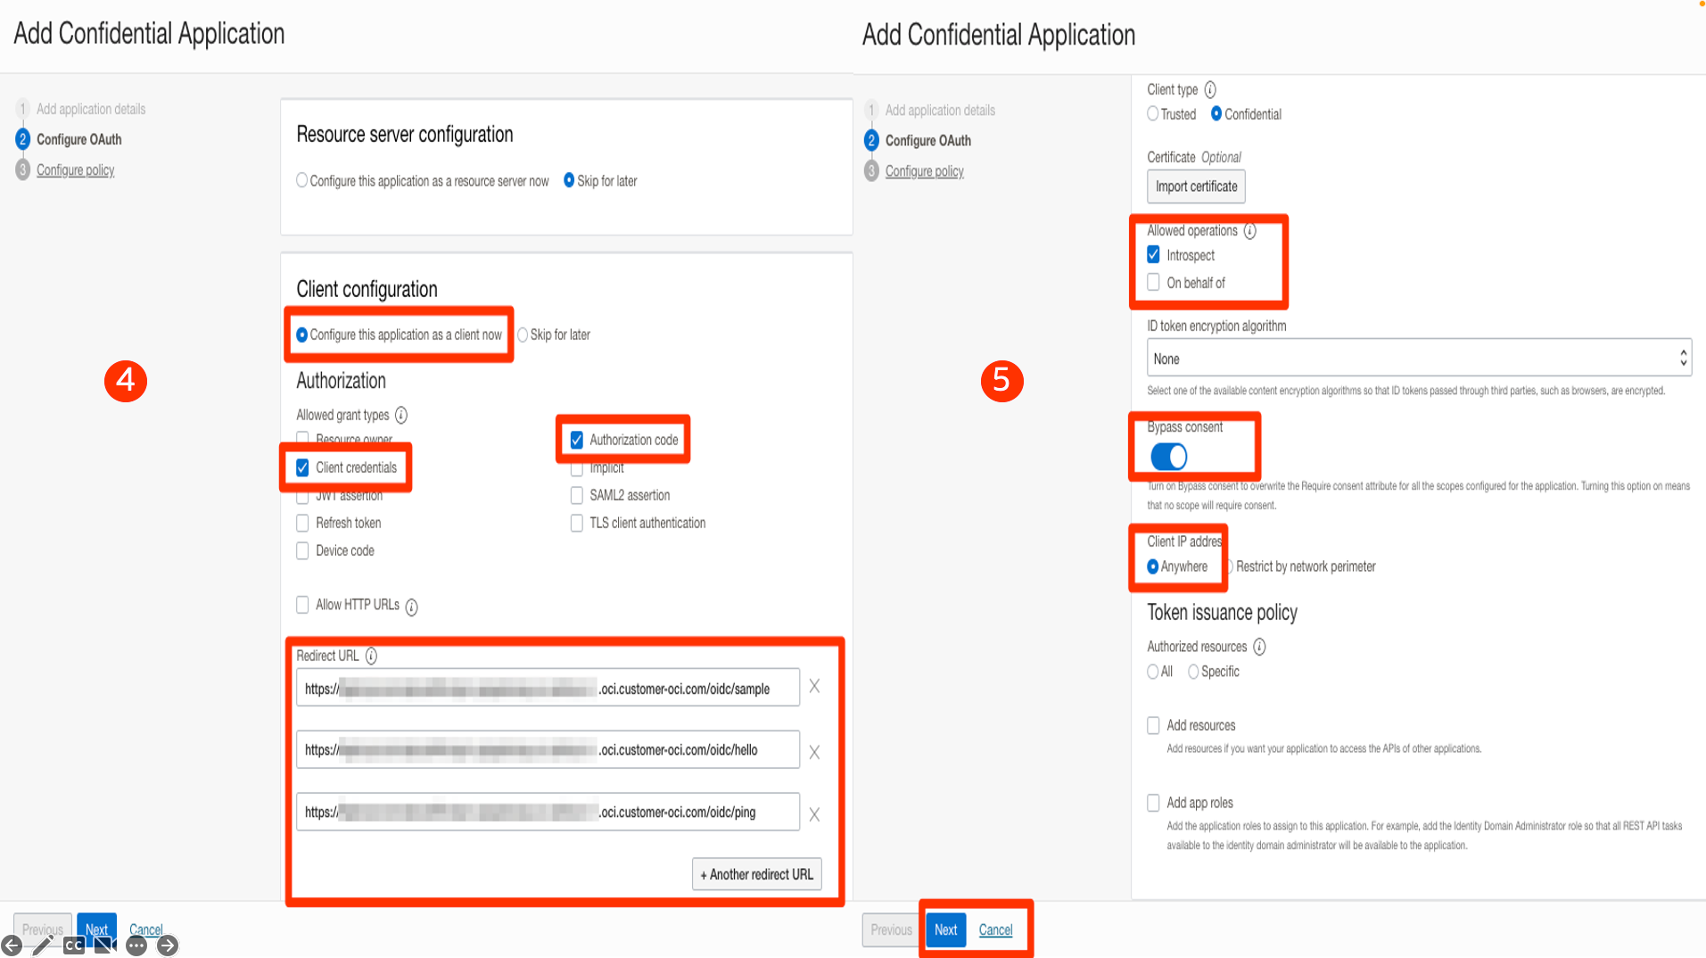The width and height of the screenshot is (1706, 958).
Task: Click the Import certificate button
Action: click(x=1196, y=186)
